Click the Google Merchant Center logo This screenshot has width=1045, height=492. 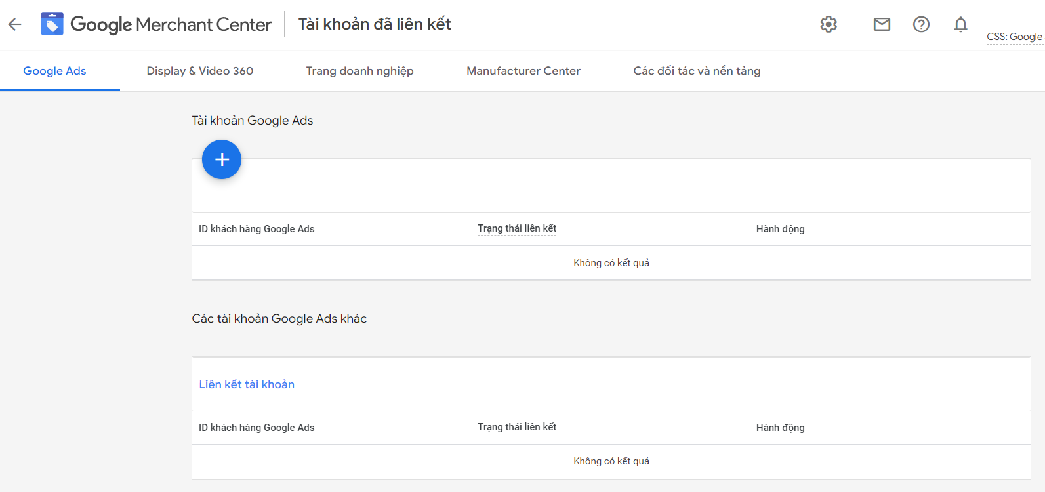[x=156, y=24]
